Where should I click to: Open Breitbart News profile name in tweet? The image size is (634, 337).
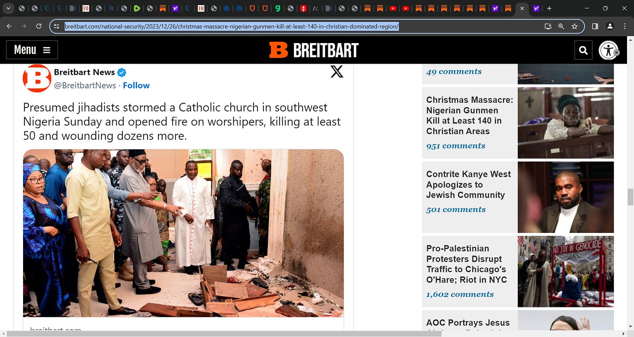[84, 72]
